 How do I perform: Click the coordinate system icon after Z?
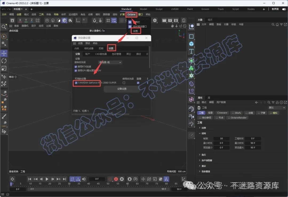pos(38,20)
